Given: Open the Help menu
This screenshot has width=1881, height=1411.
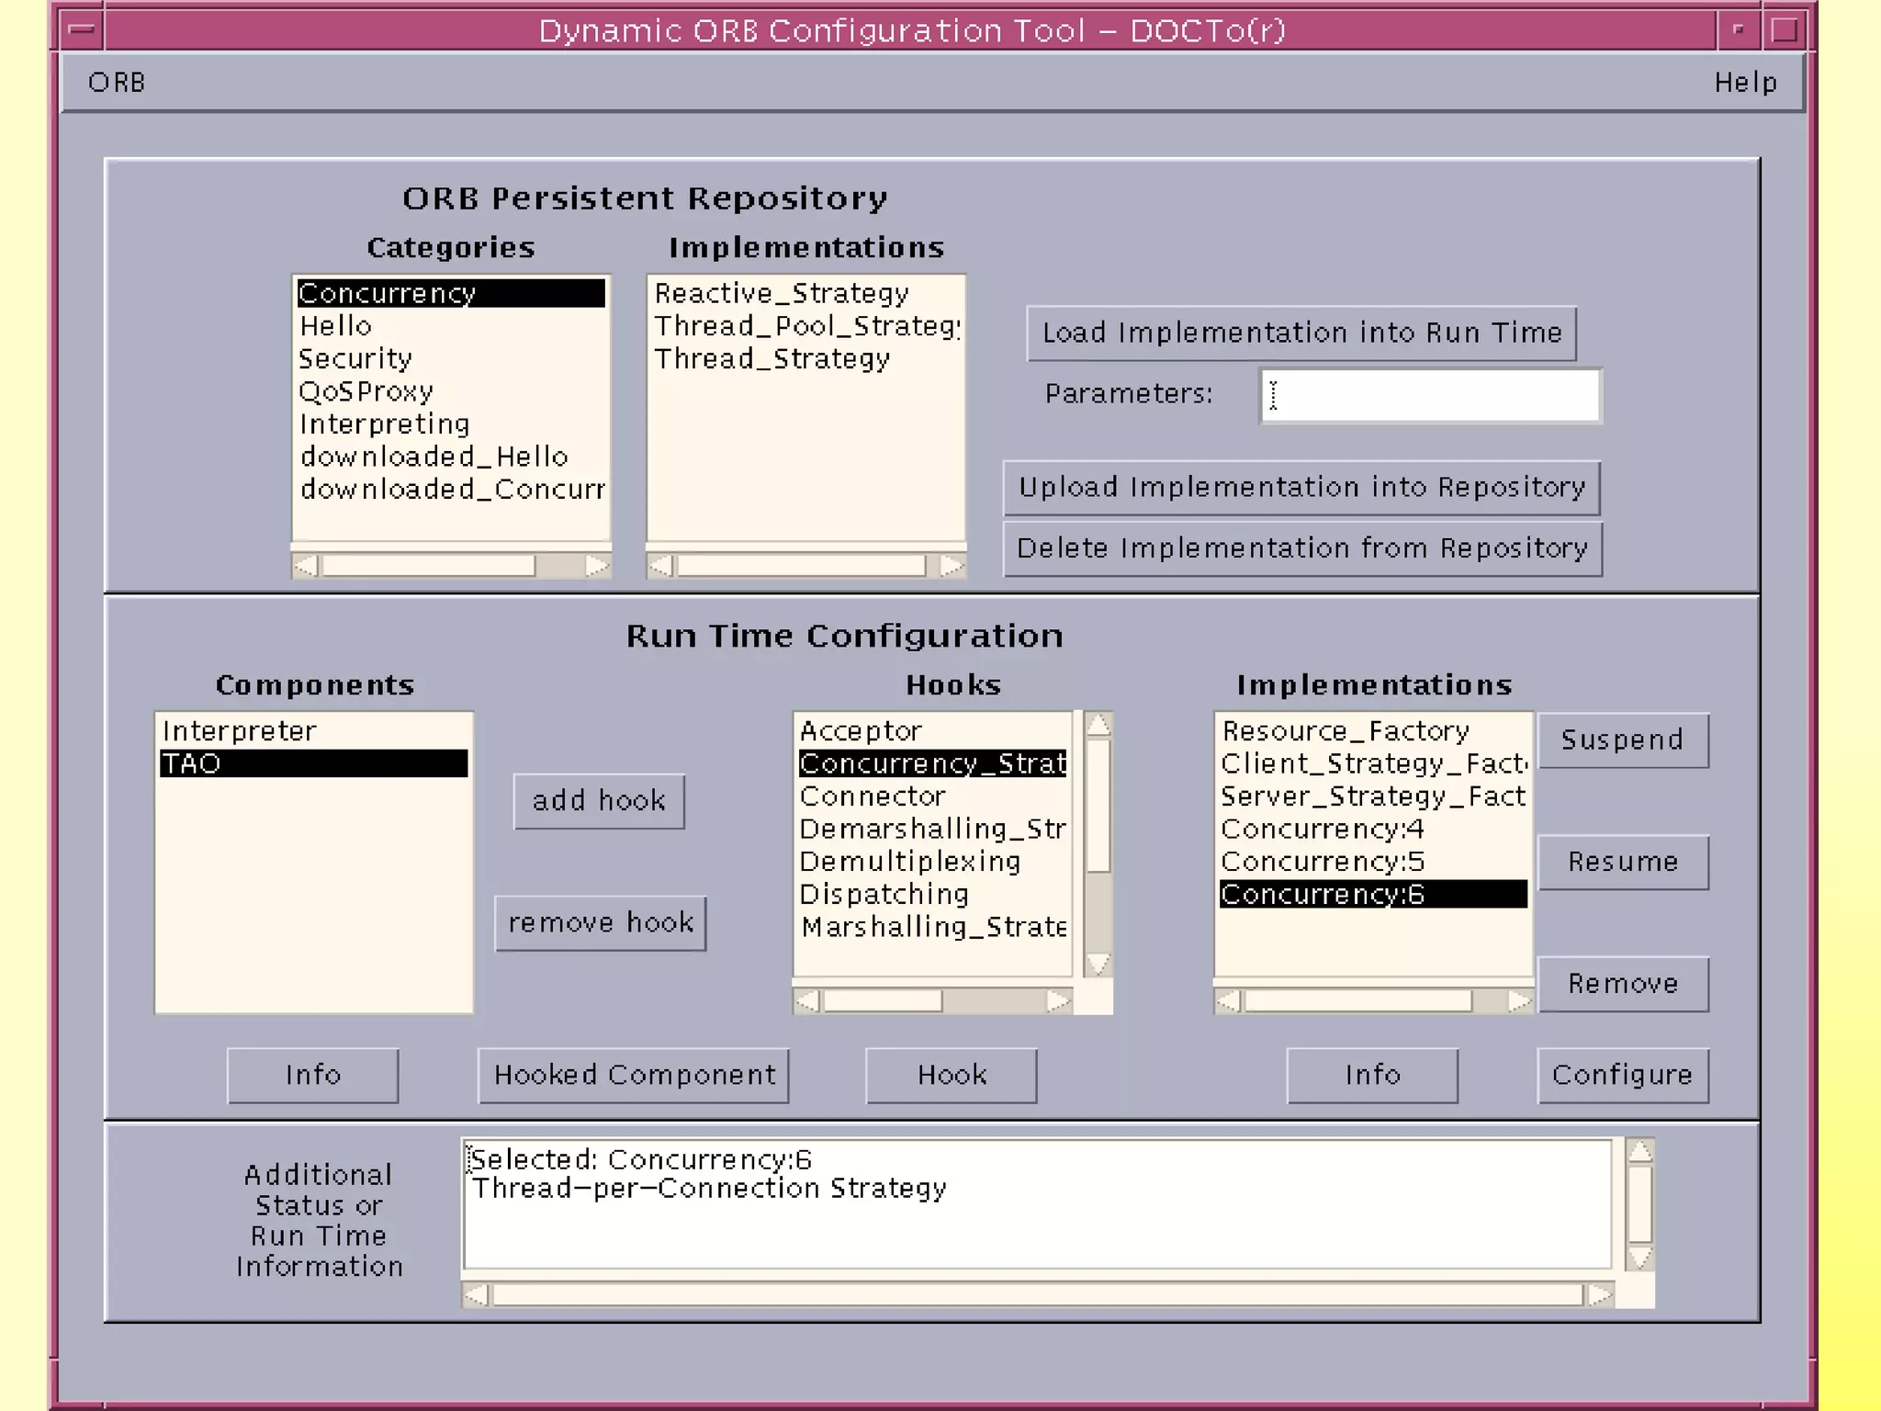Looking at the screenshot, I should 1745,83.
